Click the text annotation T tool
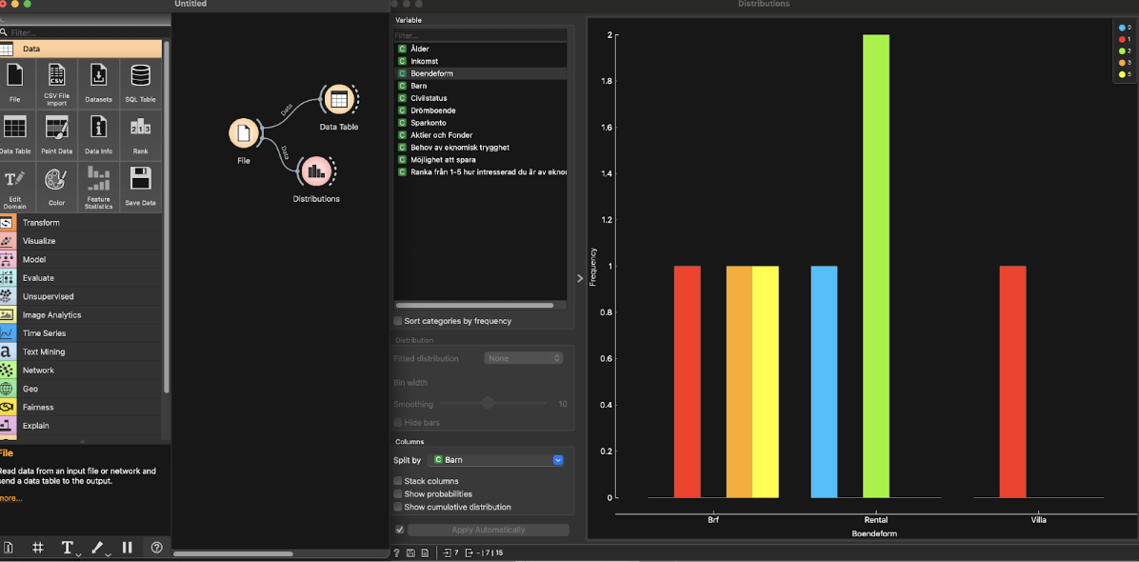Image resolution: width=1139 pixels, height=562 pixels. 68,548
